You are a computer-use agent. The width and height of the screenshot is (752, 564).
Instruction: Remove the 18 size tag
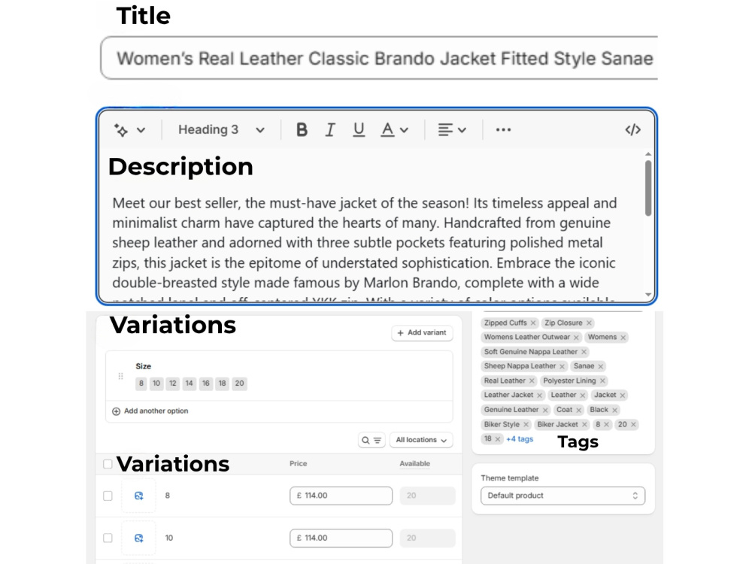point(497,439)
